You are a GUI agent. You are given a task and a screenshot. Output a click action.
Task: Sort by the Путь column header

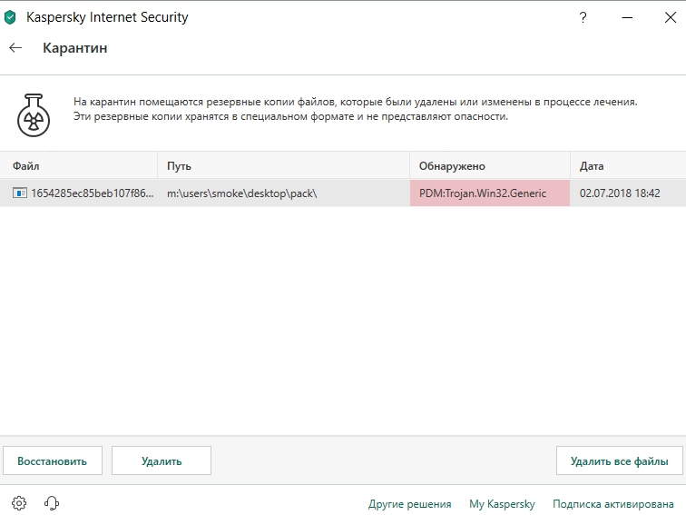coord(179,166)
